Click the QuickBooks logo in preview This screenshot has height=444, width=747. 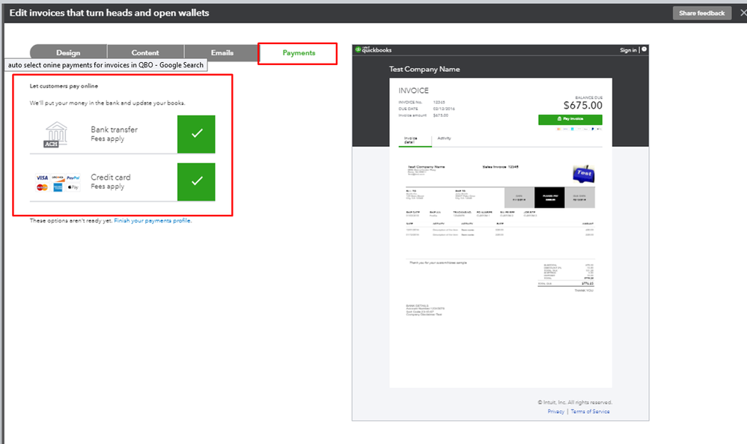(373, 49)
